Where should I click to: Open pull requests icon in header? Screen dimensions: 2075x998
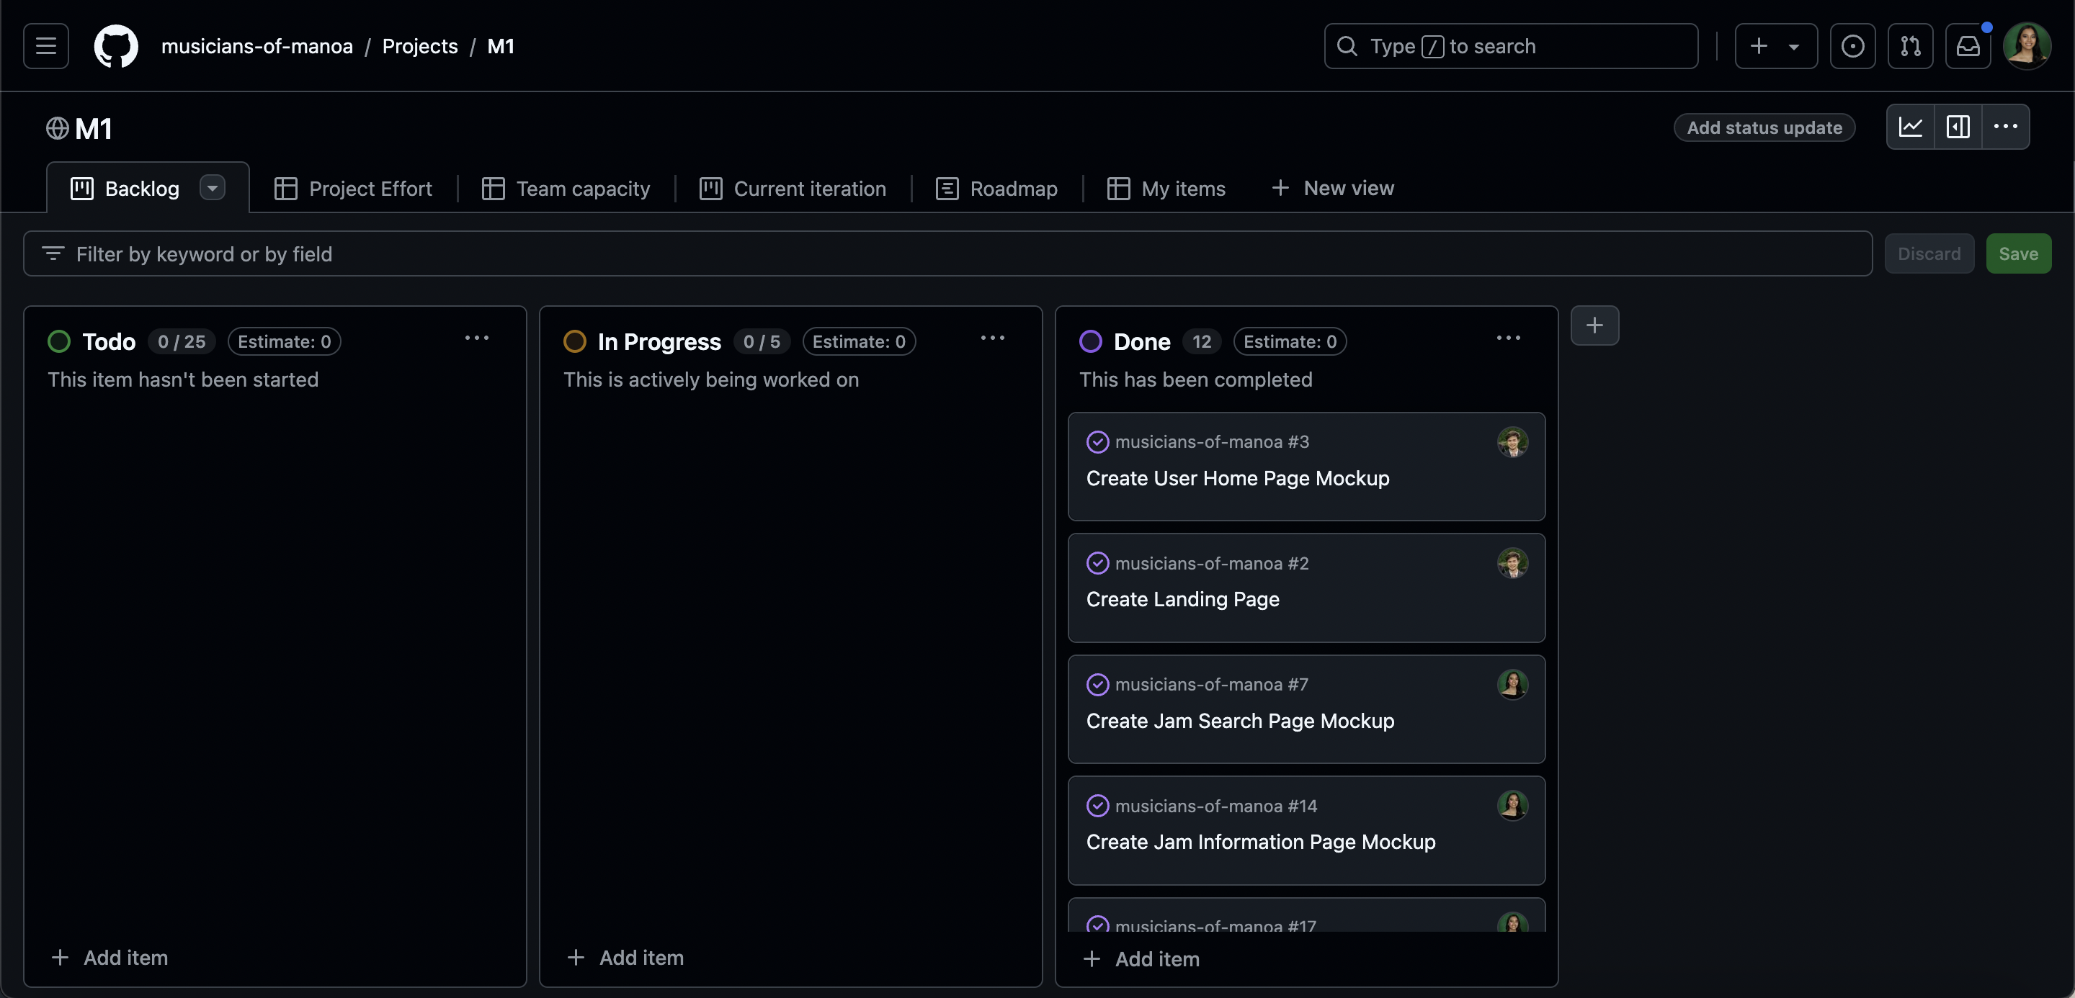pos(1910,46)
